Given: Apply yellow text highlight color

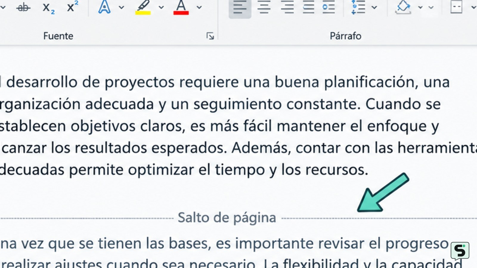Looking at the screenshot, I should click(x=143, y=7).
